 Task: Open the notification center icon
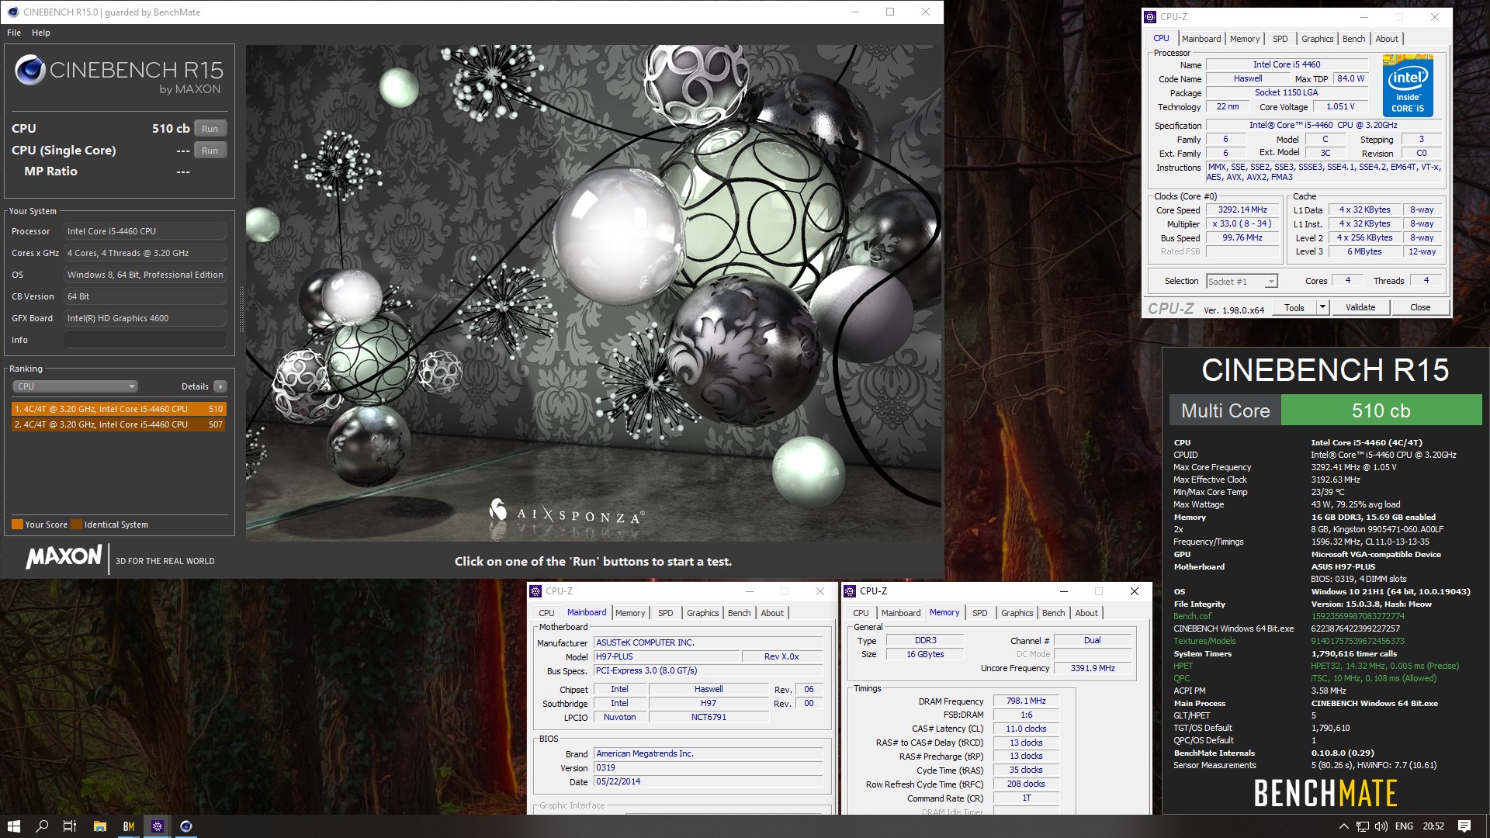(x=1464, y=826)
